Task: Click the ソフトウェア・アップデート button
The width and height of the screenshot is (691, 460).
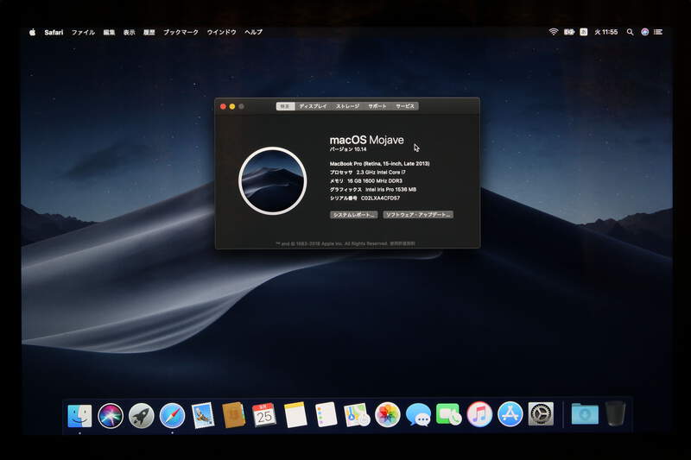Action: click(418, 215)
